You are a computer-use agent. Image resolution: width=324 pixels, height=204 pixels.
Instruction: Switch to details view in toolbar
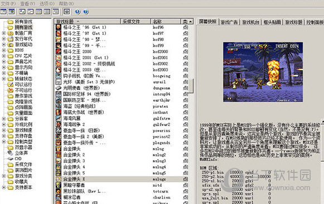[47, 12]
